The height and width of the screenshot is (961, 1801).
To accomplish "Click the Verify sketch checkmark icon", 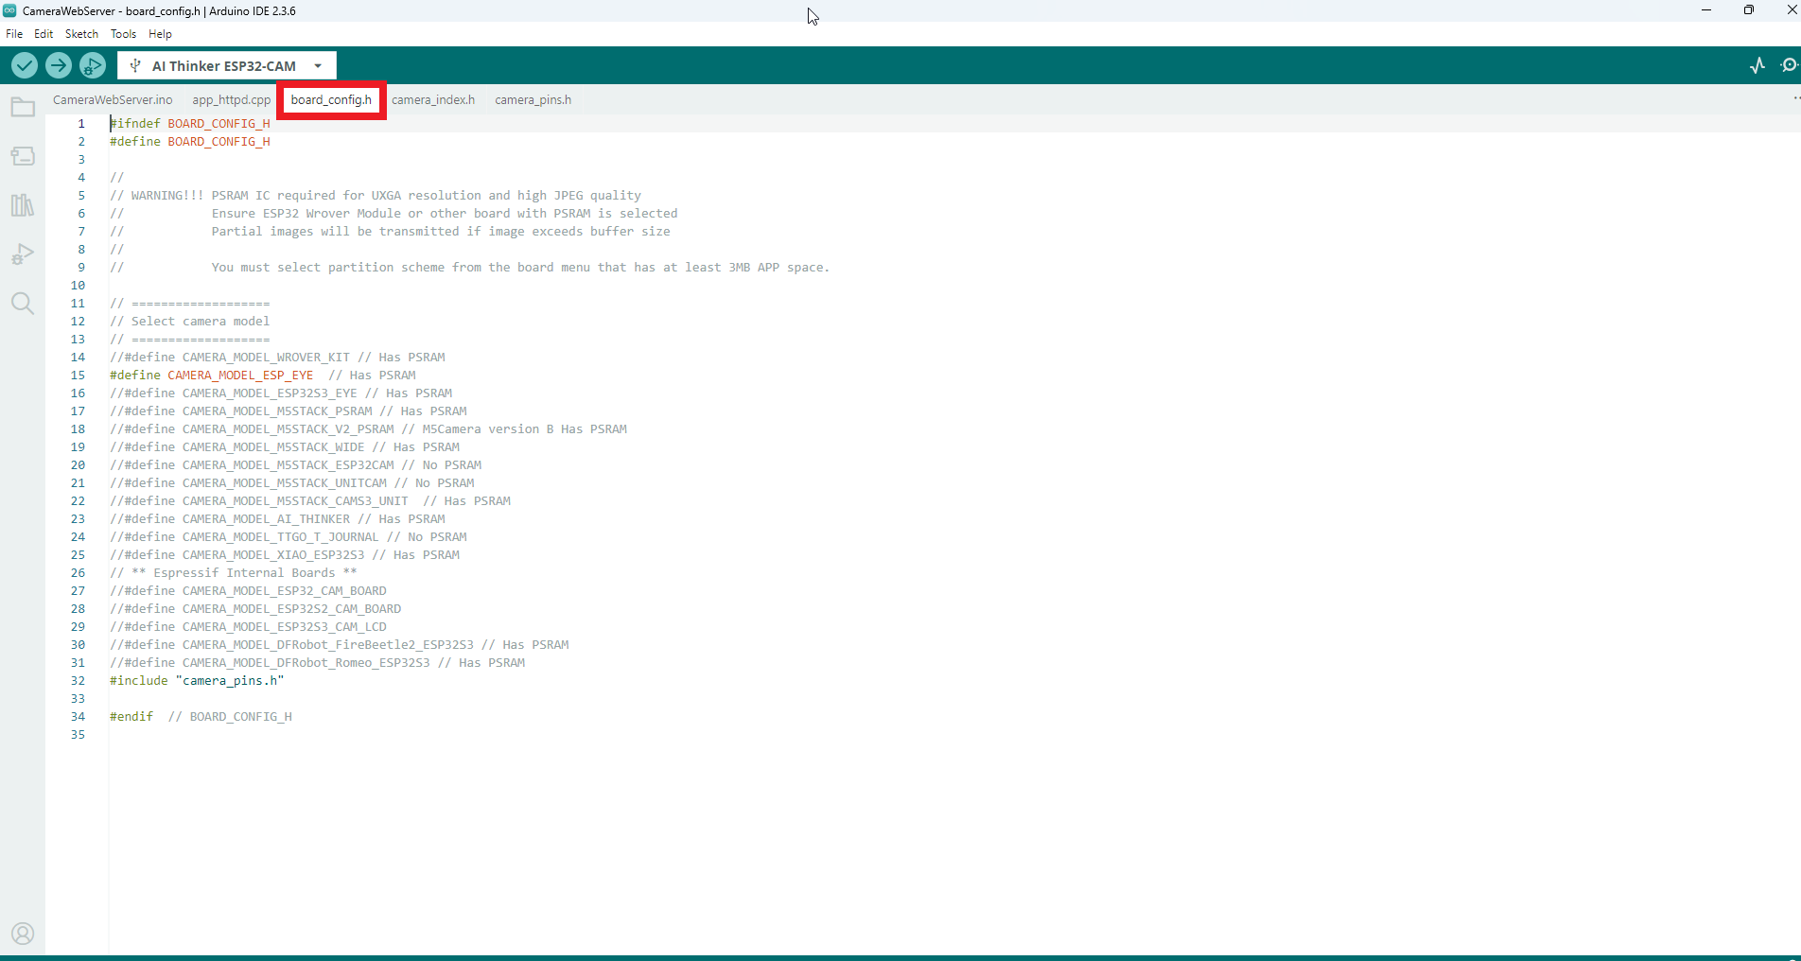I will (25, 65).
